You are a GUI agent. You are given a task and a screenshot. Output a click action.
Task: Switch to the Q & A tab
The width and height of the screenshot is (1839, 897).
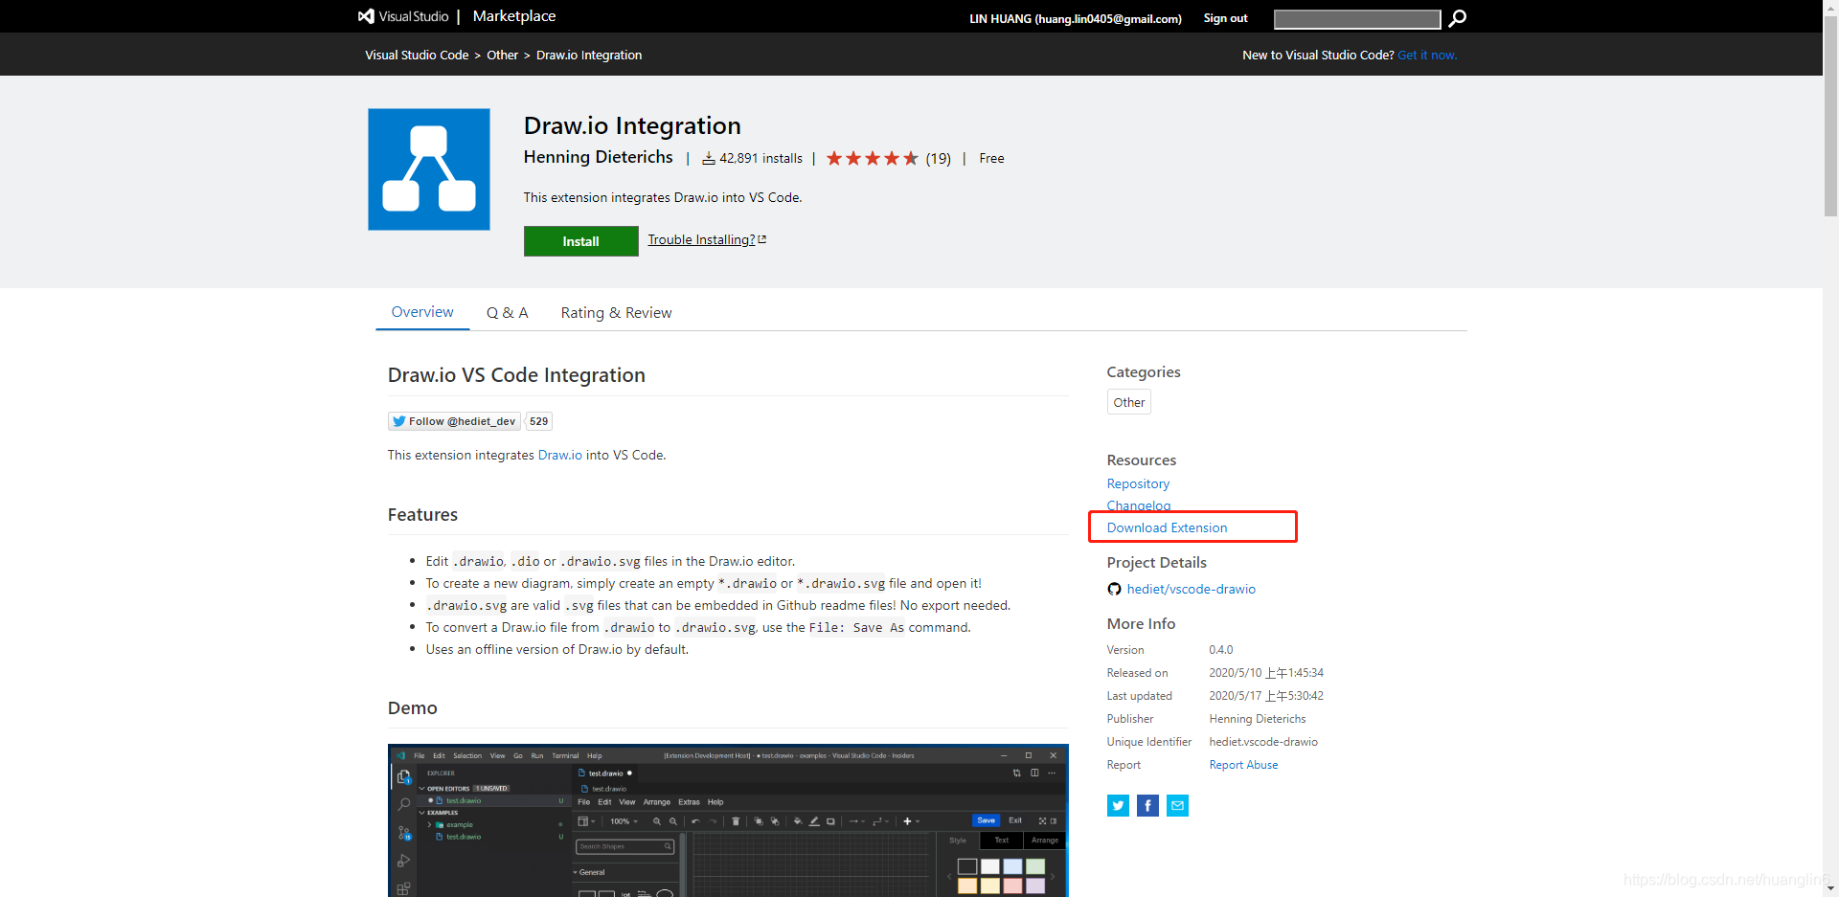507,313
